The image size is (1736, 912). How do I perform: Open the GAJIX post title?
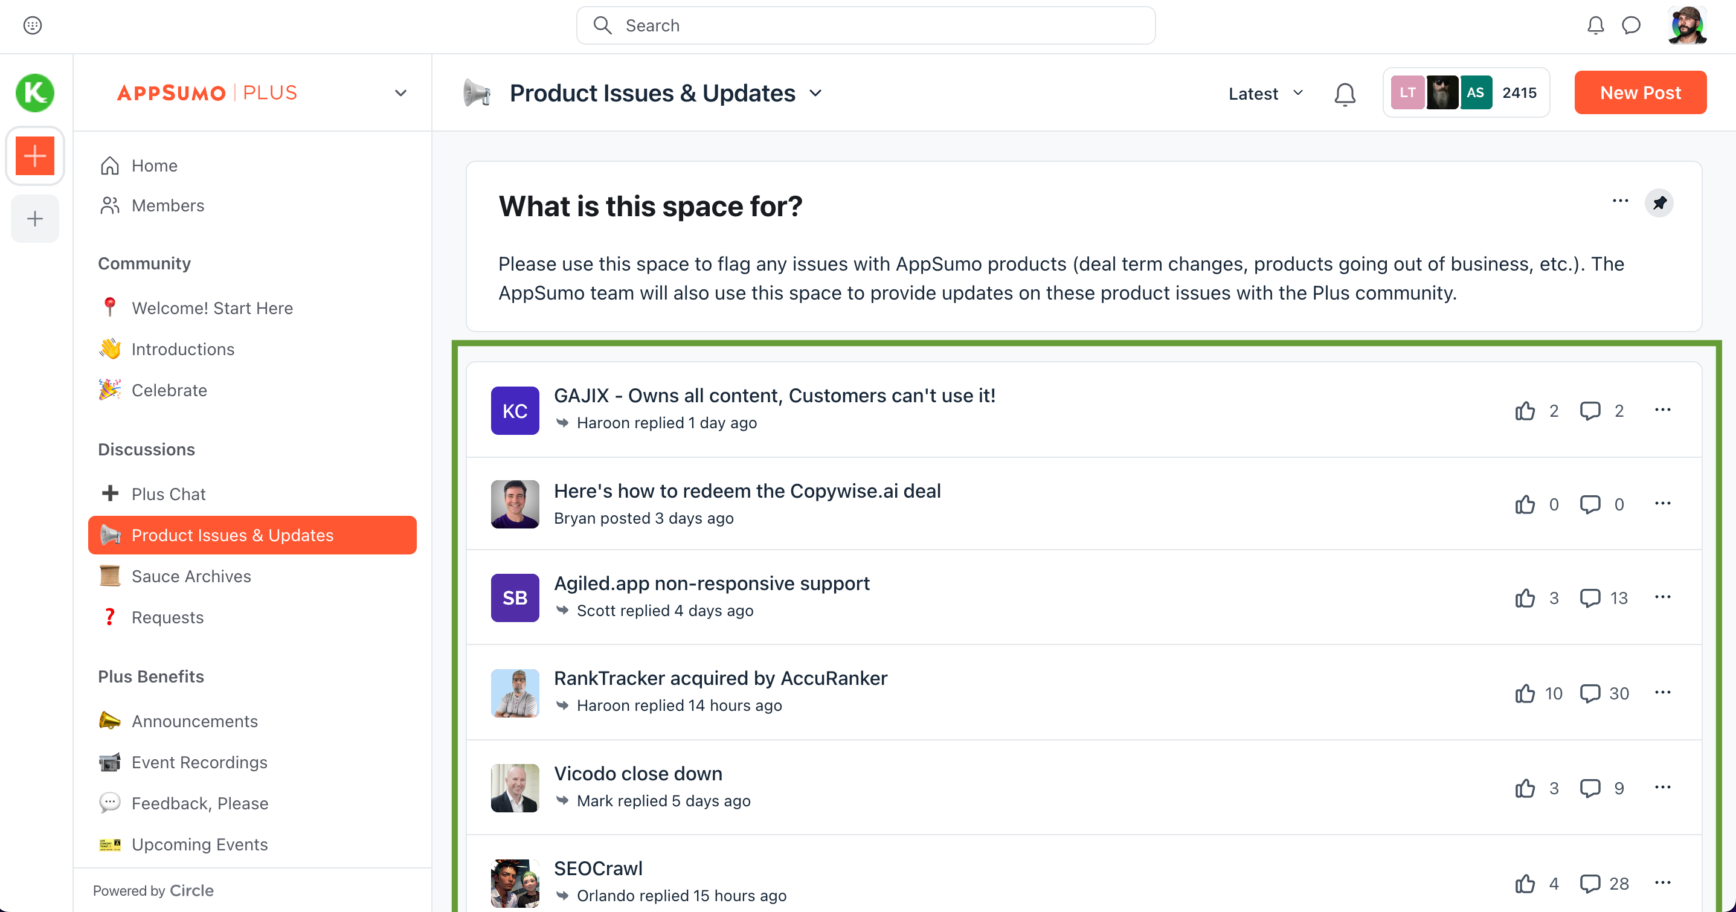(x=774, y=396)
